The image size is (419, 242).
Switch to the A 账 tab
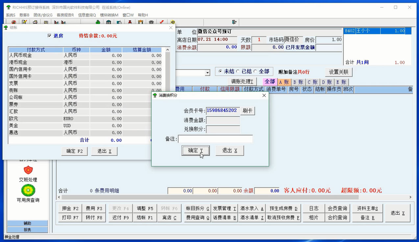click(x=284, y=82)
